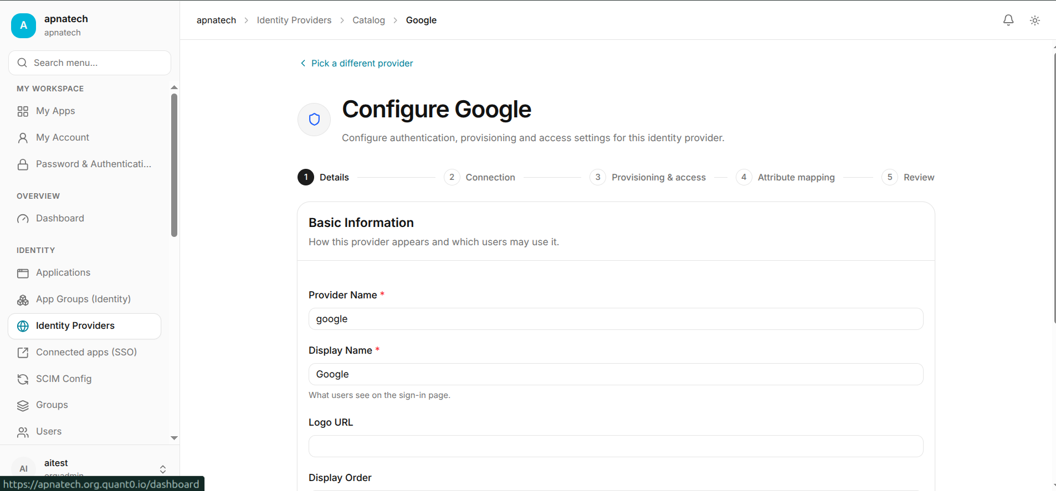
Task: Open Catalog breadcrumb link
Action: click(368, 20)
